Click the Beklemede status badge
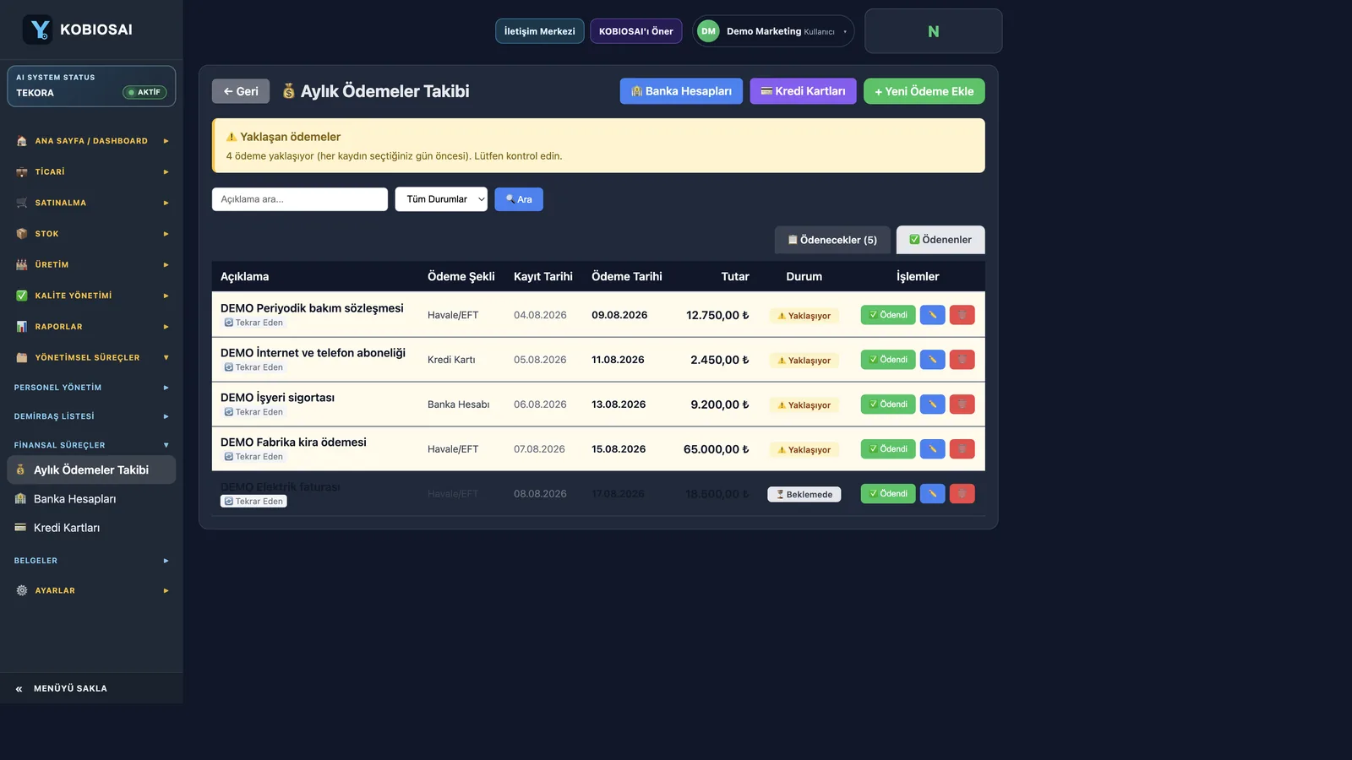The height and width of the screenshot is (760, 1352). pyautogui.click(x=804, y=495)
